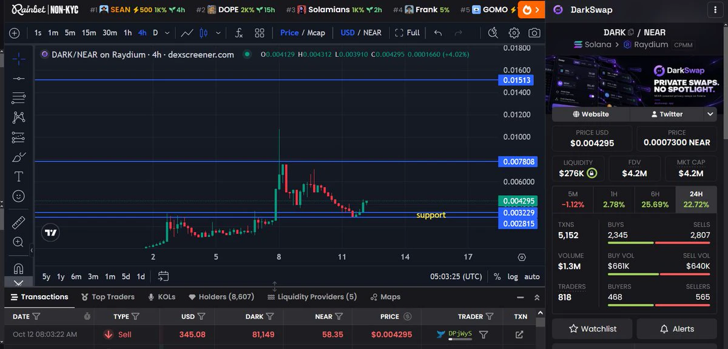Toggle the magnet snap mode
Viewport: 728px width, 349px height.
19,268
